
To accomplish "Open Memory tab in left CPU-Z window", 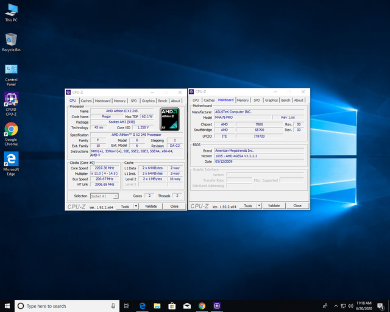I will coord(119,101).
